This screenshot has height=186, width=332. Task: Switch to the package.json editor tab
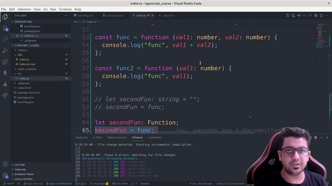(x=115, y=16)
